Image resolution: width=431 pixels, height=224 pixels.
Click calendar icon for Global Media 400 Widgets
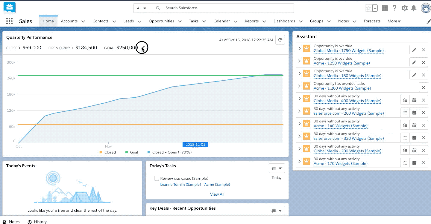(414, 100)
